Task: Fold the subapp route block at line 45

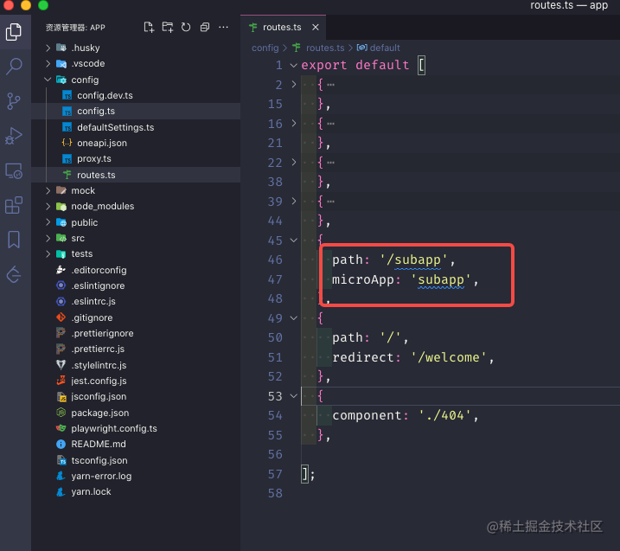Action: (x=294, y=240)
